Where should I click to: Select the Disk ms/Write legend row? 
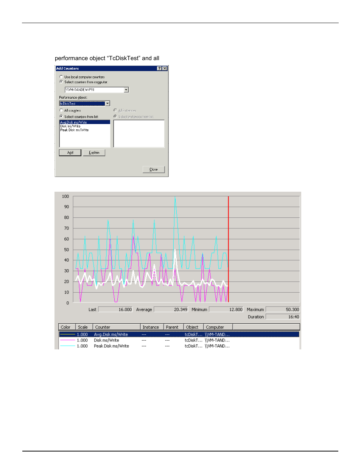click(x=179, y=340)
